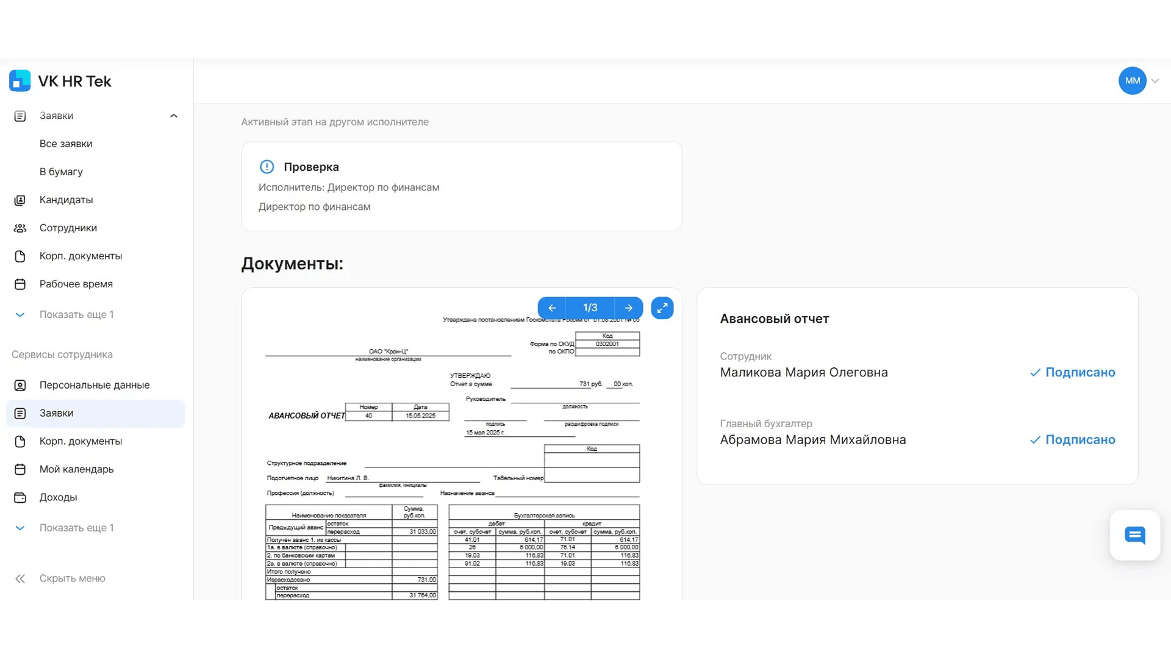Image resolution: width=1171 pixels, height=659 pixels.
Task: Click Подписано status for Абрамова Мария Михайловна
Action: pos(1073,440)
